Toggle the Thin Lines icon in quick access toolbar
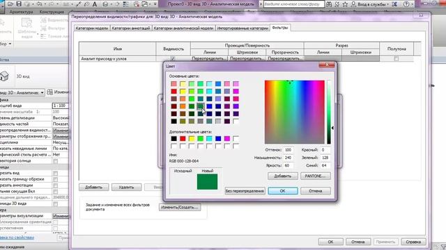The width and height of the screenshot is (446, 250). click(125, 4)
